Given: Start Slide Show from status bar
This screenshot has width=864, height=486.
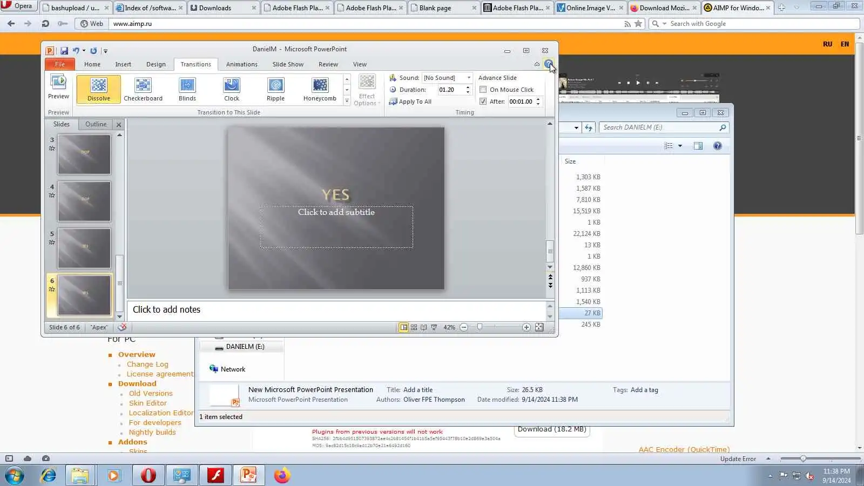Looking at the screenshot, I should (x=434, y=327).
